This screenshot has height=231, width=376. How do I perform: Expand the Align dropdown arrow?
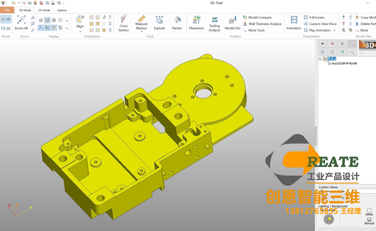[80, 32]
